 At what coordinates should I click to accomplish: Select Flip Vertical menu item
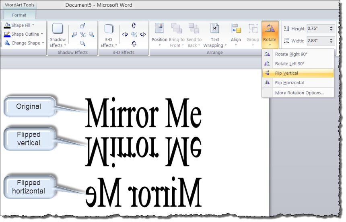(298, 73)
